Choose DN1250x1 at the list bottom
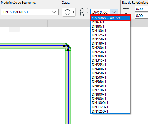The width and height of the screenshot is (148, 124). coord(110,111)
